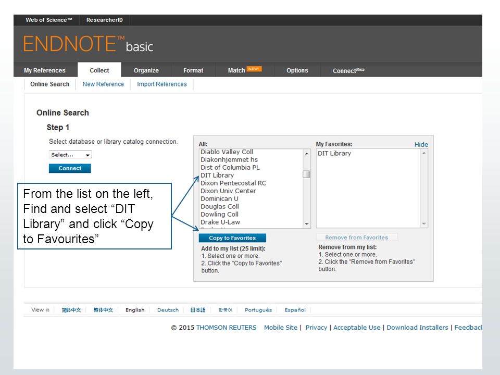Open the Web of Science link
The width and height of the screenshot is (500, 375).
pos(49,20)
